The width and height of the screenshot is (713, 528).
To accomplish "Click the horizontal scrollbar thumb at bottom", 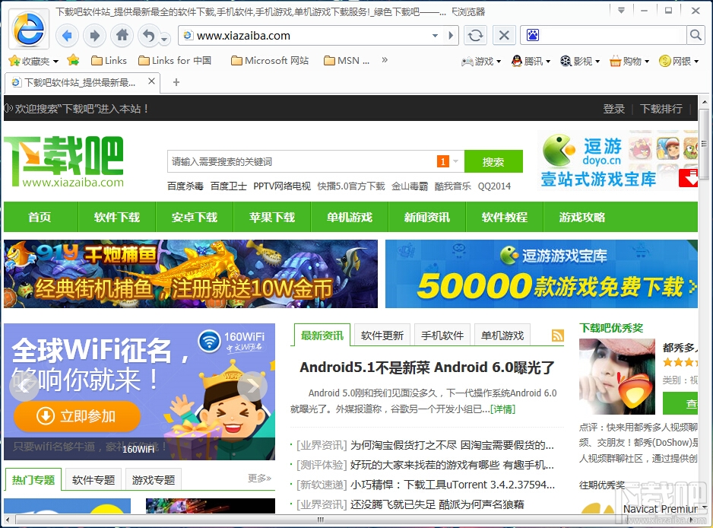I will (x=320, y=520).
